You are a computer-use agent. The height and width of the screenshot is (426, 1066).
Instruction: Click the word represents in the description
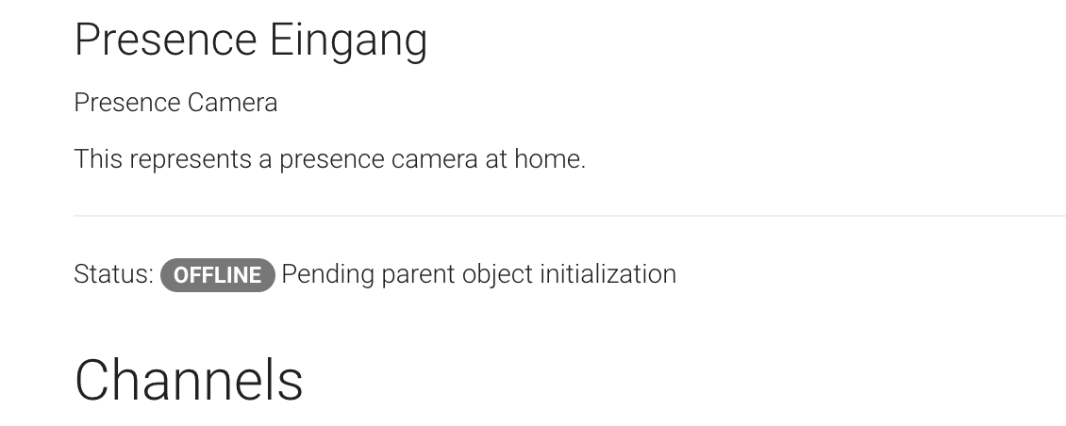point(191,159)
